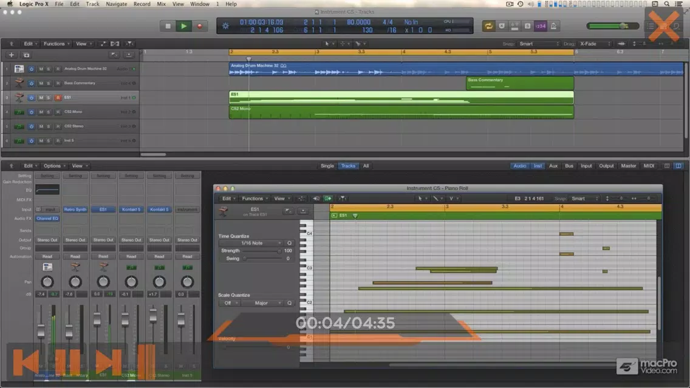Click the Analog Drum Machine track icon
Screen dimensions: 690x388
click(19, 69)
